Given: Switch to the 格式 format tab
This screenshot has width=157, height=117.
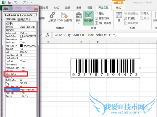Looking at the screenshot, I should click(x=118, y=8).
